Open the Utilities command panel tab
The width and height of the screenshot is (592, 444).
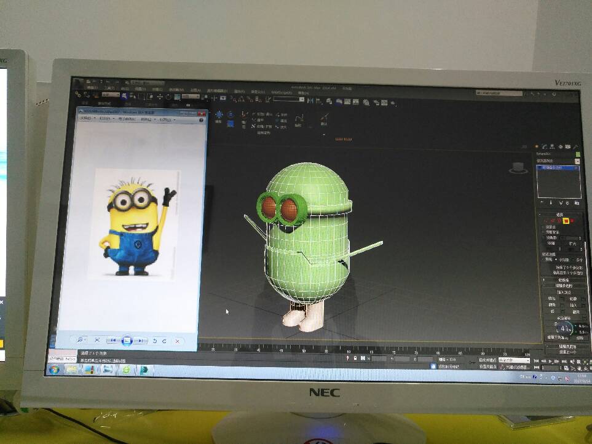pos(576,146)
